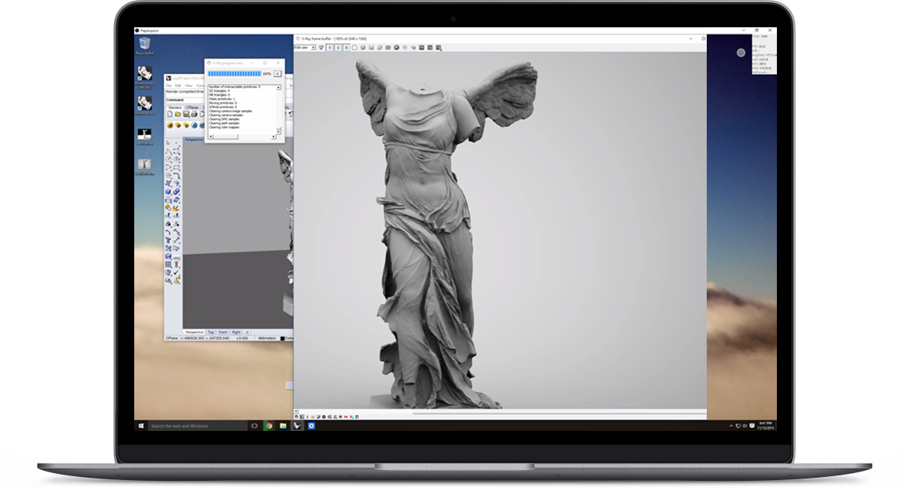The image size is (908, 491).
Task: Click the gray sphere monochrome icon
Action: (x=363, y=48)
